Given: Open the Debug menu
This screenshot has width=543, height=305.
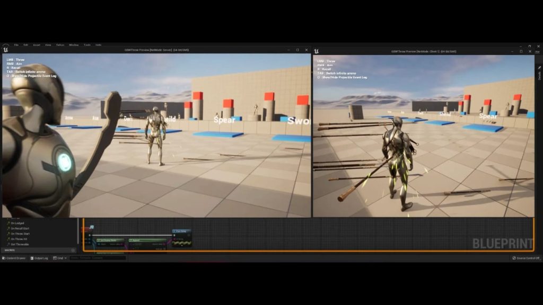Looking at the screenshot, I should pos(60,45).
